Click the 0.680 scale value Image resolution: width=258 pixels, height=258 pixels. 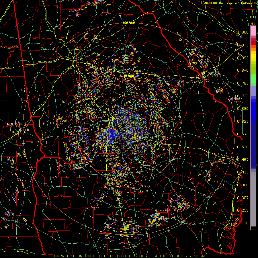click(x=243, y=109)
